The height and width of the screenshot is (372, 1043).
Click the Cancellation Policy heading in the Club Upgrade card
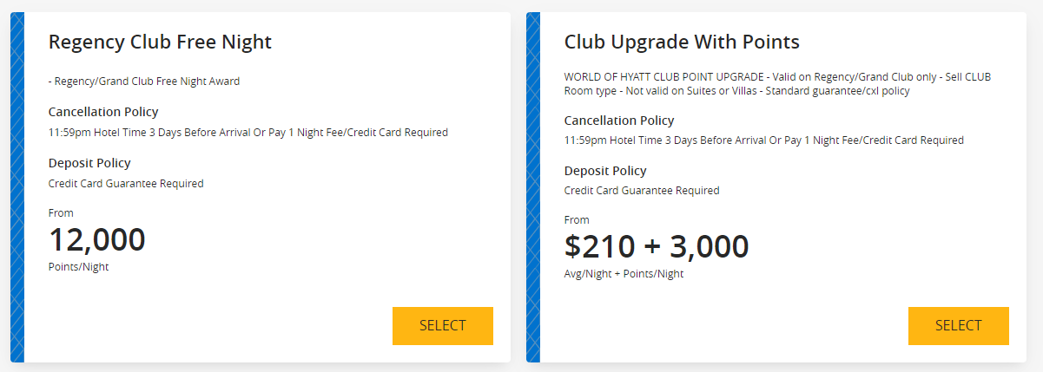tap(619, 121)
